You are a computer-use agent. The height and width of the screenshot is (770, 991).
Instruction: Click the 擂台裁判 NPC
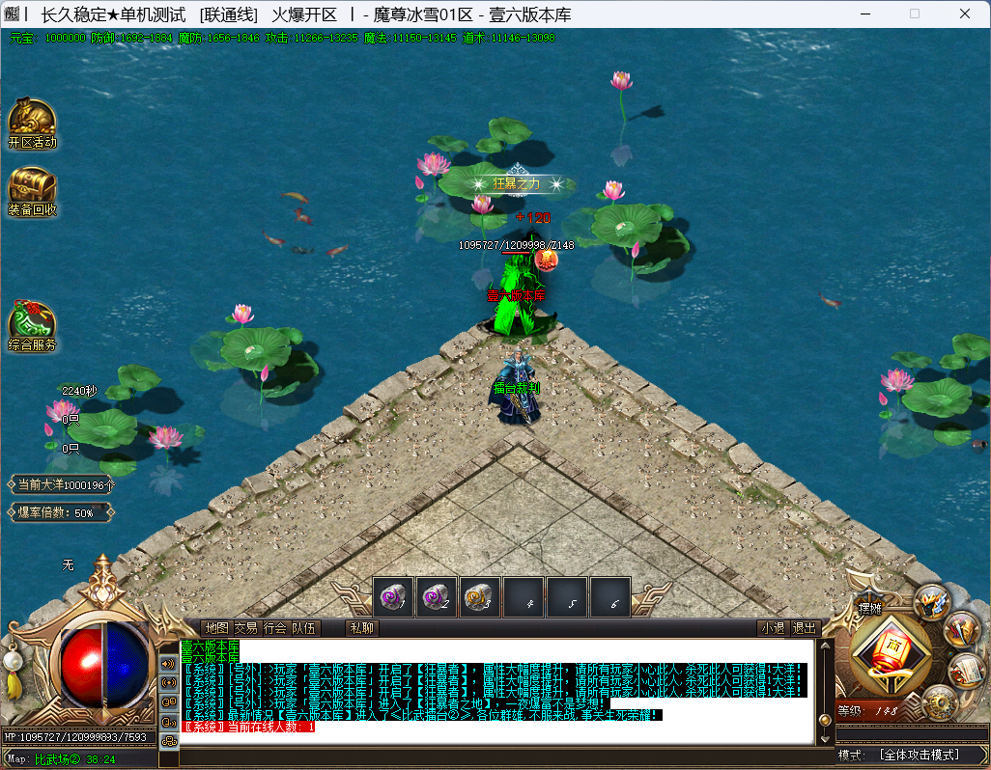point(517,386)
